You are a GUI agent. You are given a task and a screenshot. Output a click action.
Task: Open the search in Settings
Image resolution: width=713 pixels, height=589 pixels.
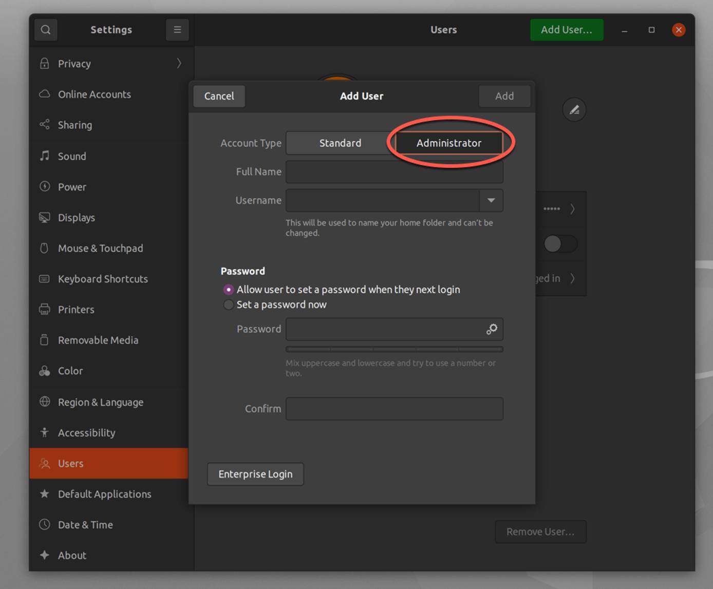[x=46, y=29]
